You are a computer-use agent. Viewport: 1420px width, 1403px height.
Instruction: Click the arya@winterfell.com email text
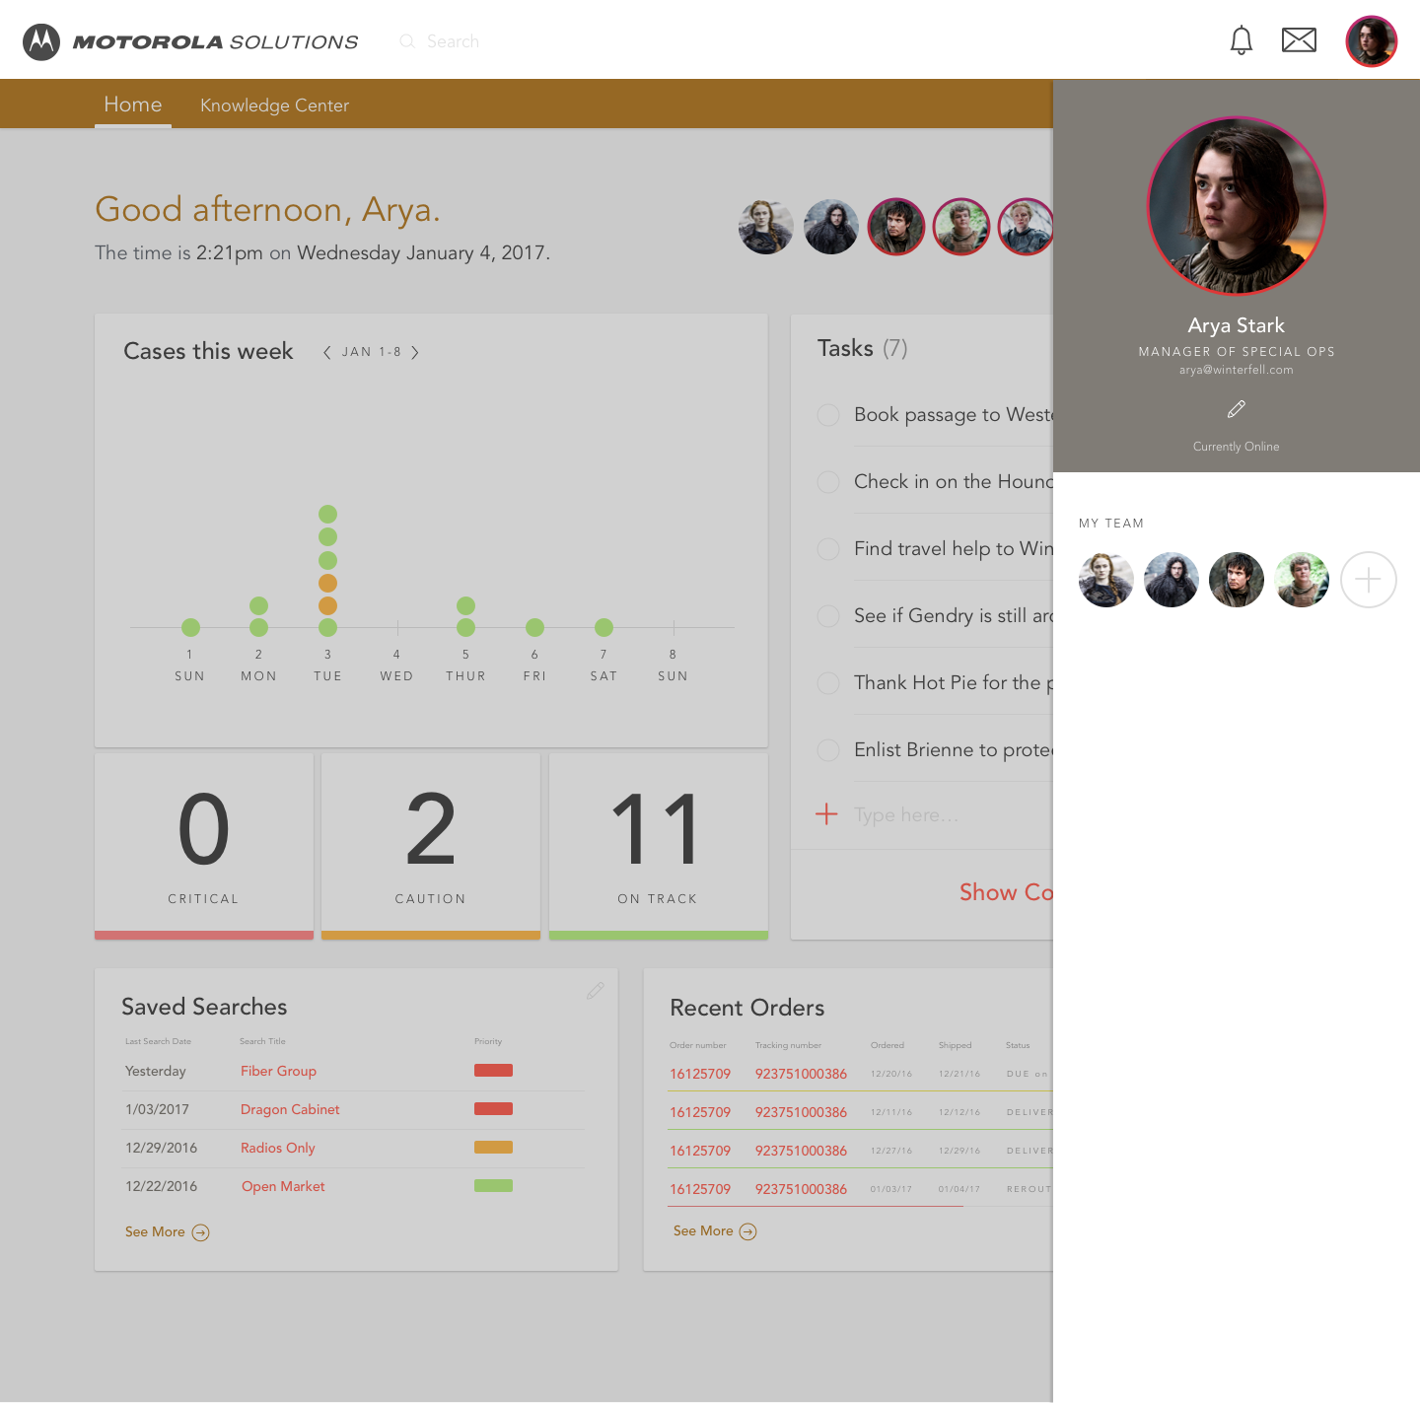pyautogui.click(x=1237, y=370)
